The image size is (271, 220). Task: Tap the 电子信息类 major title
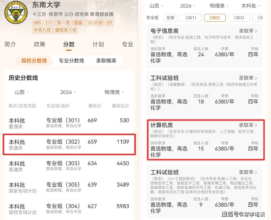[164, 31]
